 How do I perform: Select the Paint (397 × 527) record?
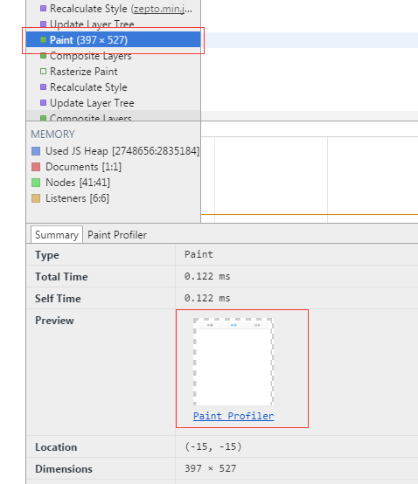(x=113, y=40)
